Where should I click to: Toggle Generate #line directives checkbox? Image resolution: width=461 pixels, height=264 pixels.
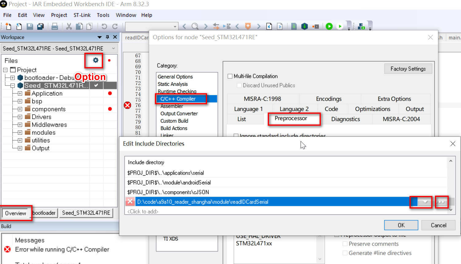(x=345, y=253)
